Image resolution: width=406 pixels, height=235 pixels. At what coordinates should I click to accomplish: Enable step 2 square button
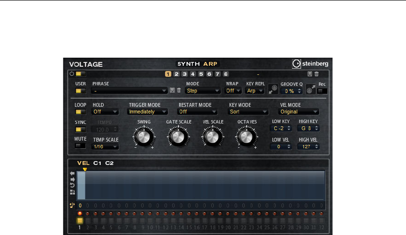pyautogui.click(x=87, y=221)
